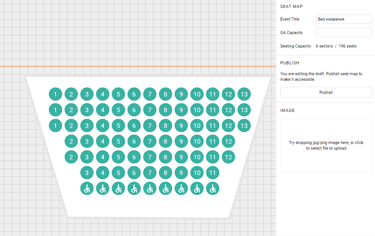Click seat 7 in the second row
Viewport: 375px width, 236px height.
(x=150, y=110)
